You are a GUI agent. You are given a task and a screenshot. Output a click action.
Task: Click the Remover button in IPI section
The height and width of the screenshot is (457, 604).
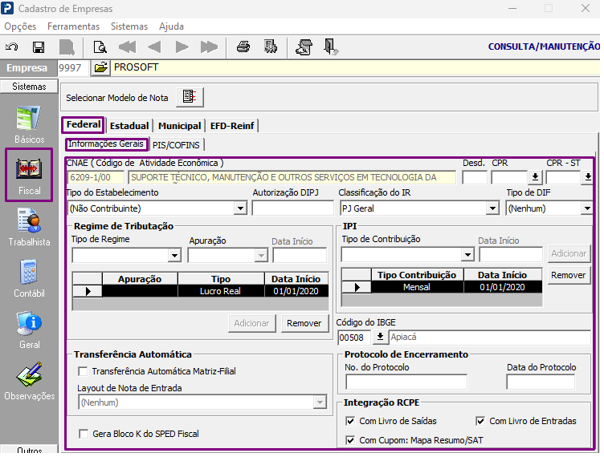[568, 275]
